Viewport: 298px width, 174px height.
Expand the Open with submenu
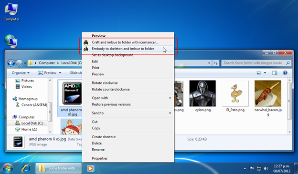click(128, 98)
